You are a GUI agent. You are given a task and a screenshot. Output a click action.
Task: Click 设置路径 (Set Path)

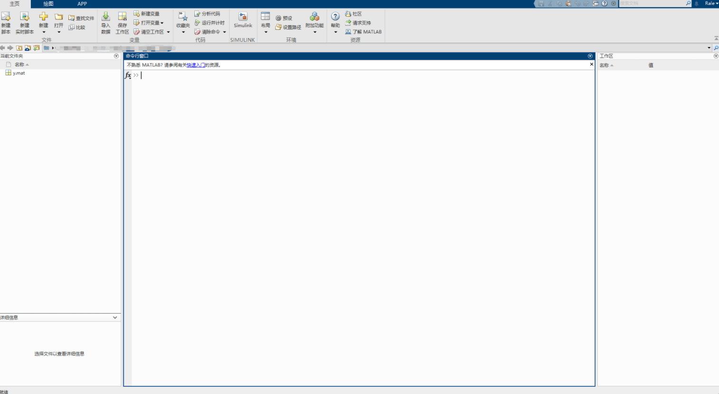288,27
